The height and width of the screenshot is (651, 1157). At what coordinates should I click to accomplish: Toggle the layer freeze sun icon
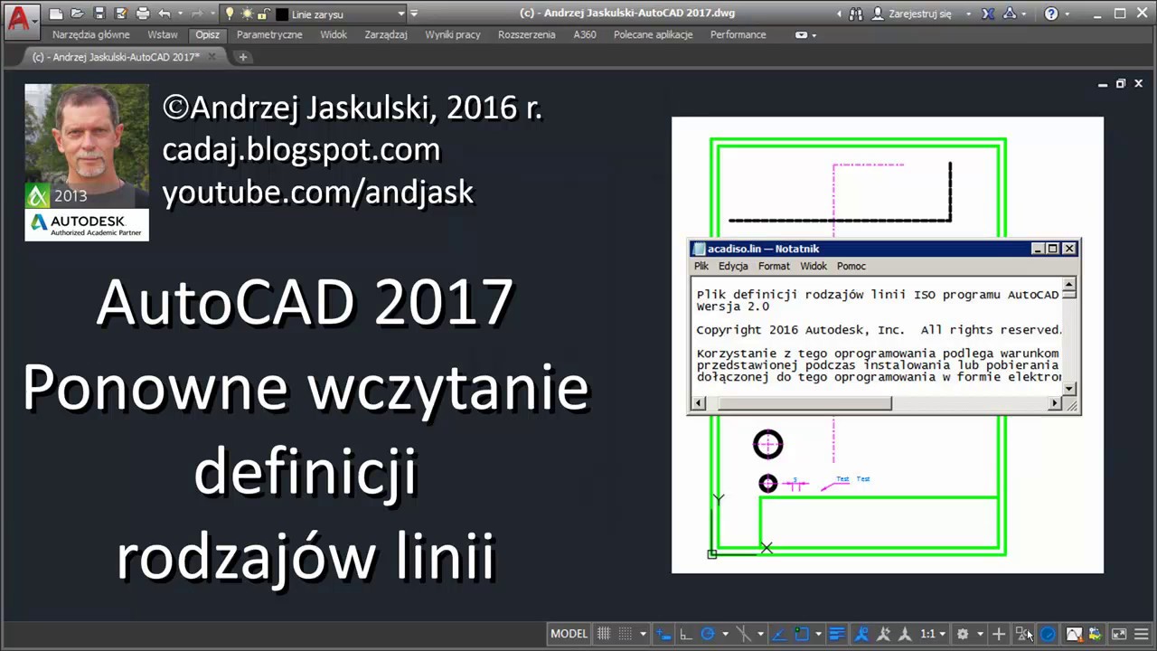tap(247, 14)
